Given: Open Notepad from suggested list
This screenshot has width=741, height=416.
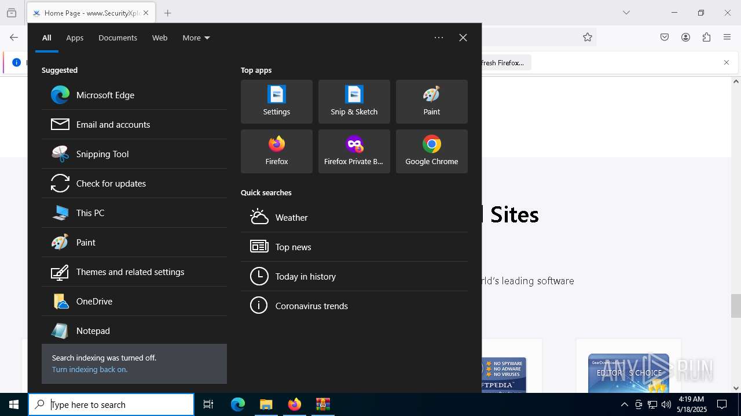Looking at the screenshot, I should pos(134,330).
